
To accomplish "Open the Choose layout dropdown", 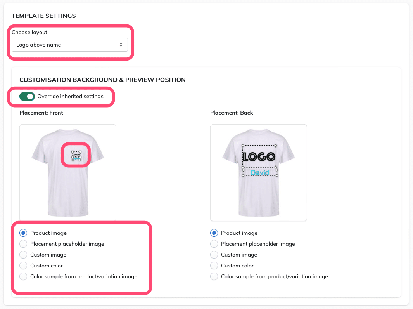I will [x=70, y=45].
